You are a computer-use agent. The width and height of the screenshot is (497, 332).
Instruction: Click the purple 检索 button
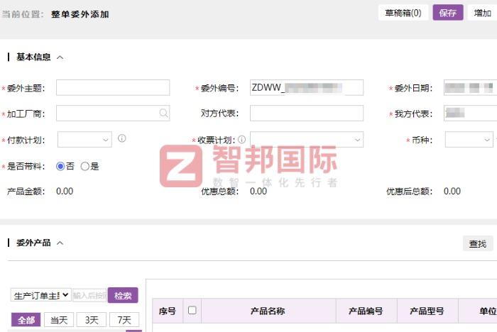(123, 295)
